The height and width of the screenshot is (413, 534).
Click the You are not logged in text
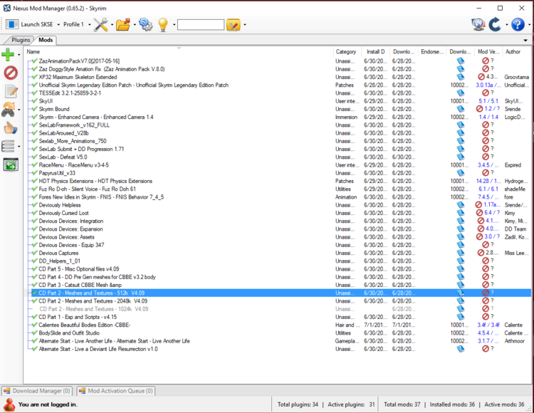point(48,404)
